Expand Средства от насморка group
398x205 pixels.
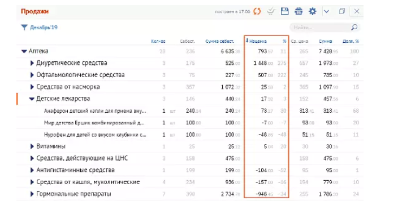pyautogui.click(x=32, y=87)
